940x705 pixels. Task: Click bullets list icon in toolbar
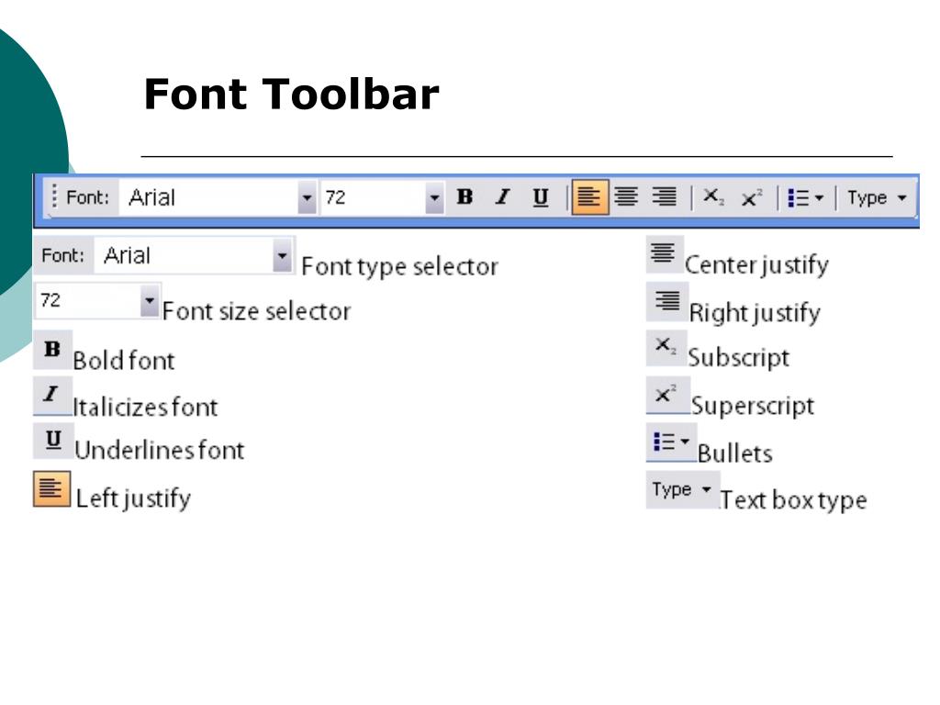(798, 197)
